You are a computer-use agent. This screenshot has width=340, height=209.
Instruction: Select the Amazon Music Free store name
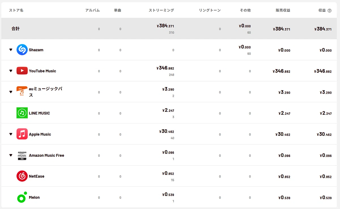point(46,155)
